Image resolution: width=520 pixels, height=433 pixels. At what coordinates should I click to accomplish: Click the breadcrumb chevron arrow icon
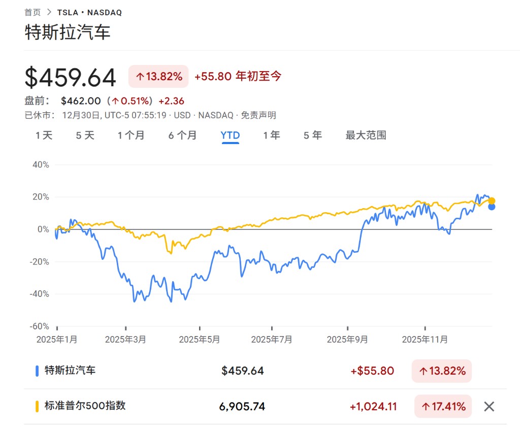(49, 12)
